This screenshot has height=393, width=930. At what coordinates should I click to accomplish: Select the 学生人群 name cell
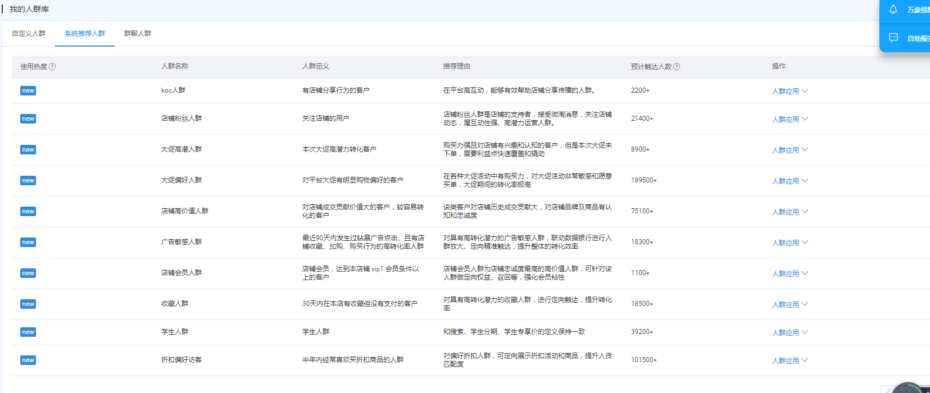pyautogui.click(x=175, y=332)
